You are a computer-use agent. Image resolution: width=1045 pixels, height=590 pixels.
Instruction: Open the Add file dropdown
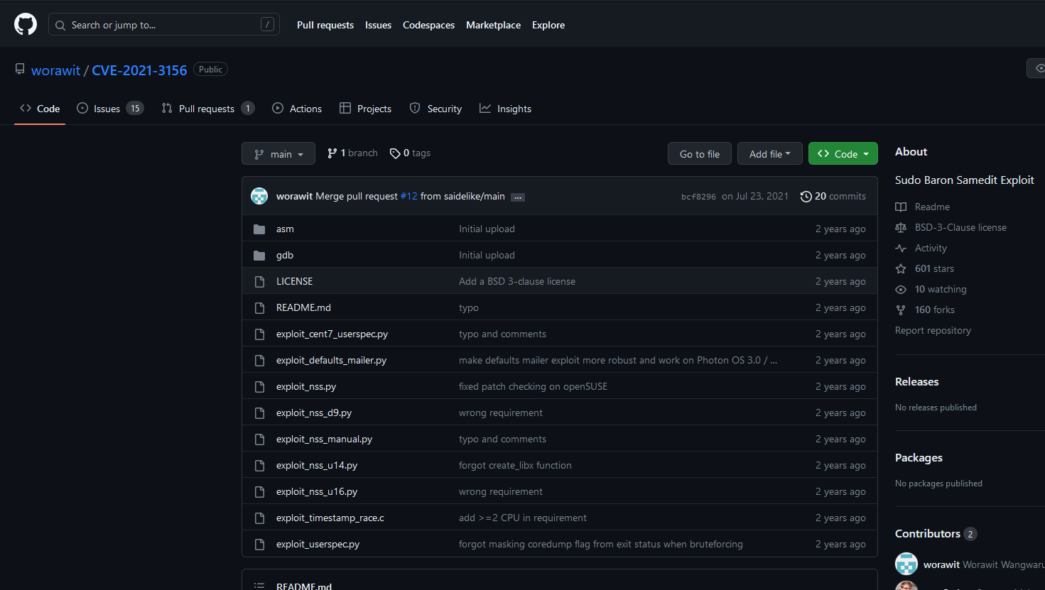tap(769, 153)
